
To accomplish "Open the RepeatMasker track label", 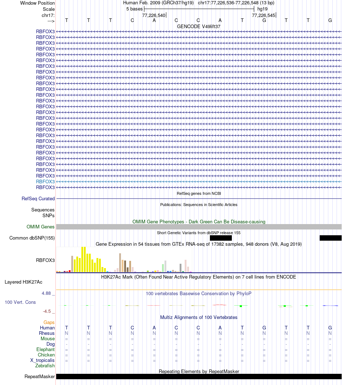I will point(40,376).
